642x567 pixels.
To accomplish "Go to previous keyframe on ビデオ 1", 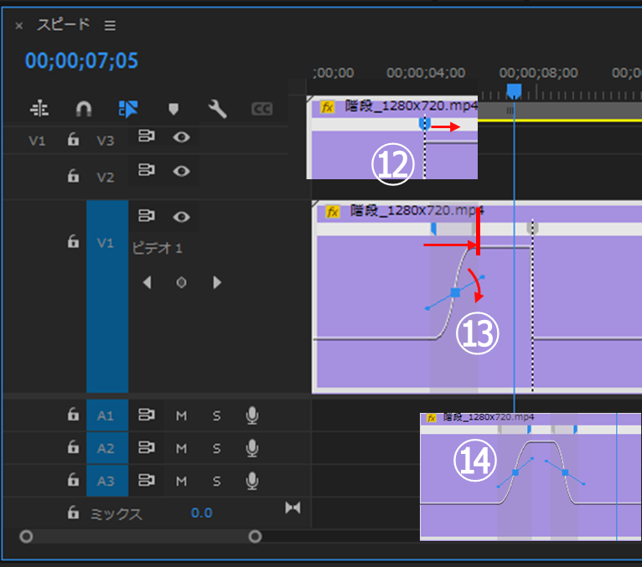I will tap(148, 283).
